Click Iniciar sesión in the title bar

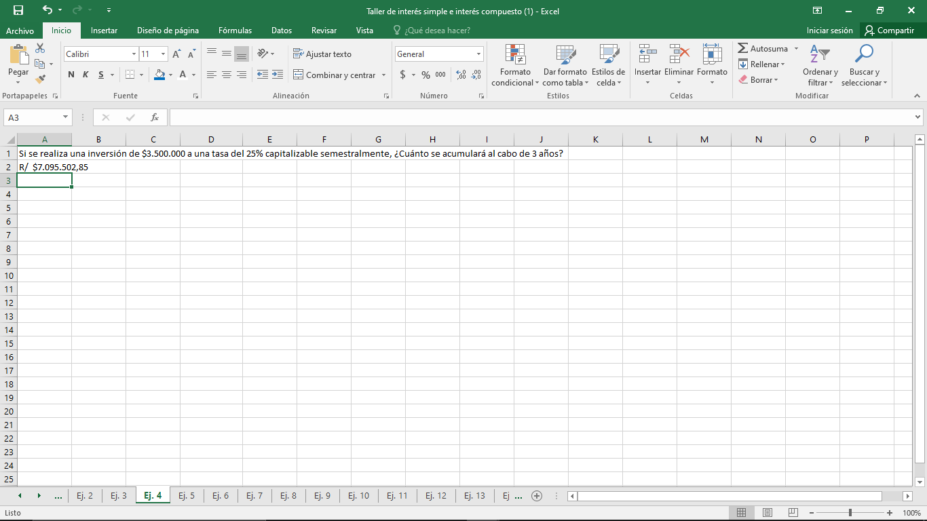[x=829, y=30]
